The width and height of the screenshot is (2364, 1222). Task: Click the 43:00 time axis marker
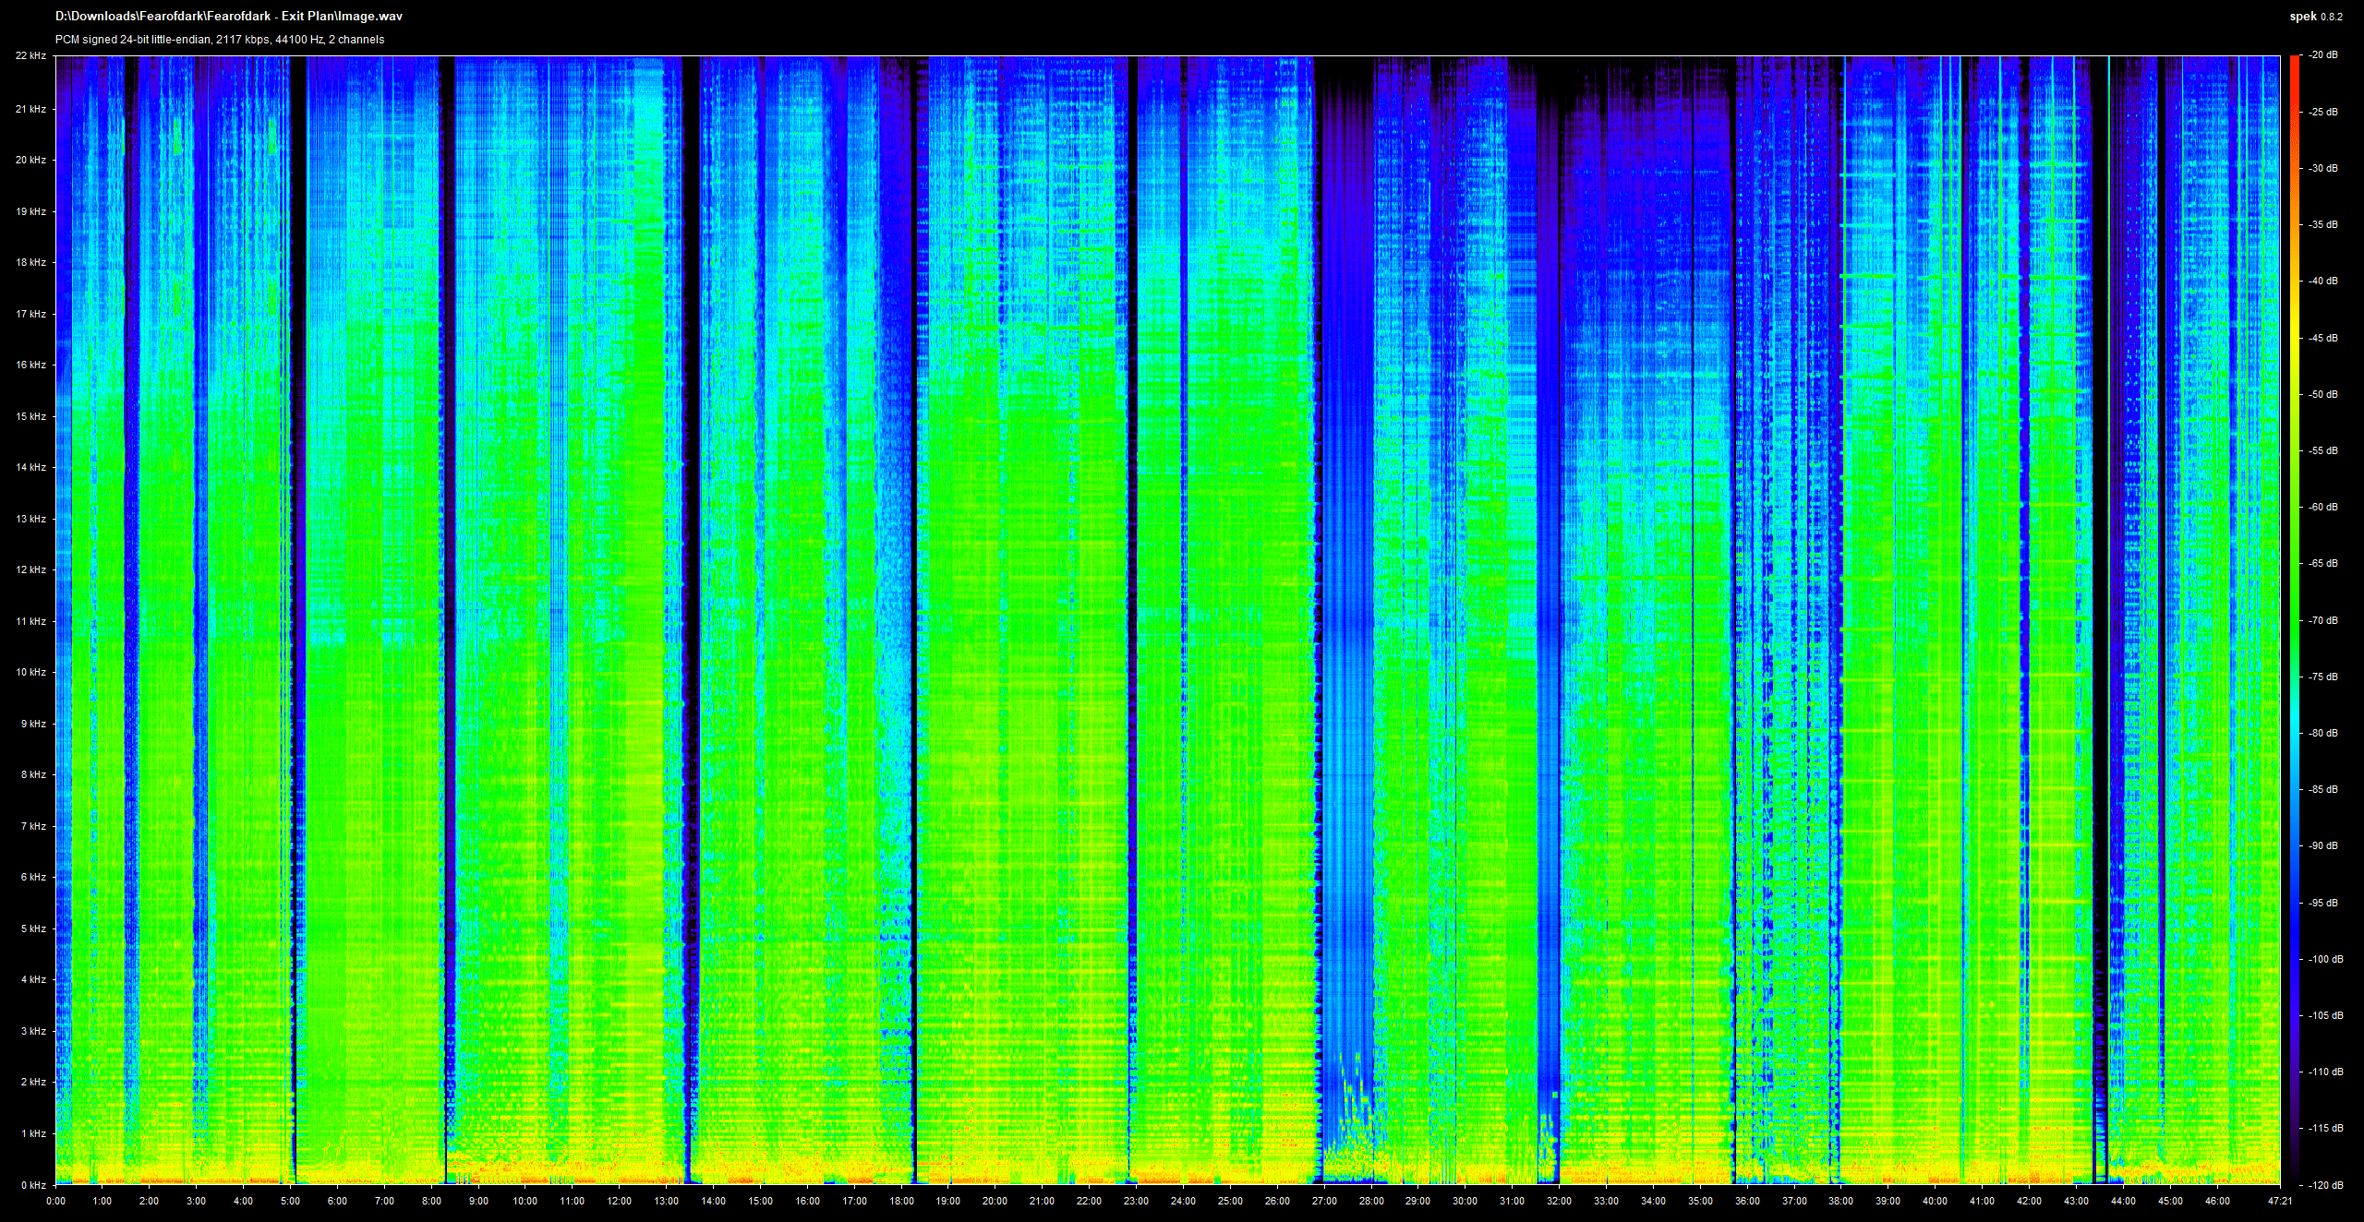point(2076,1201)
